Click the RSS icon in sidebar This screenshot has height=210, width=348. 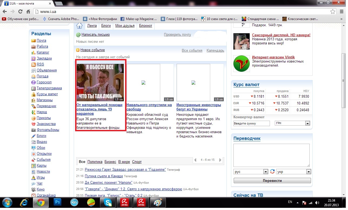tap(34, 64)
